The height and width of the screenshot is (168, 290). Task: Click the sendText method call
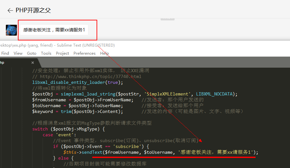point(91,152)
